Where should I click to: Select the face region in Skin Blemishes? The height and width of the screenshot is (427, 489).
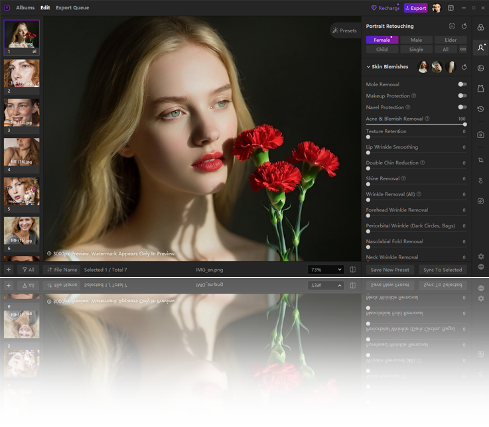coord(423,67)
